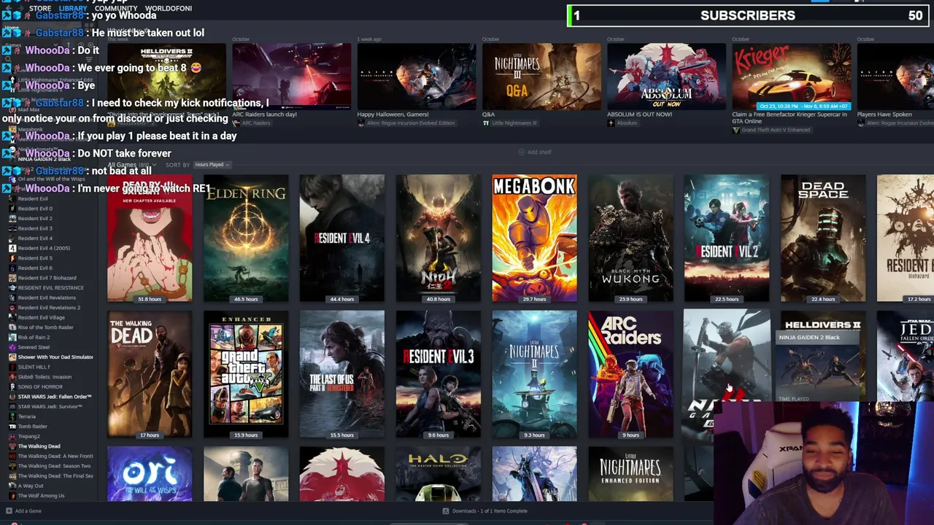Viewport: 934px width, 525px height.
Task: Select SONG OF HORROR in the sidebar list
Action: (40, 386)
